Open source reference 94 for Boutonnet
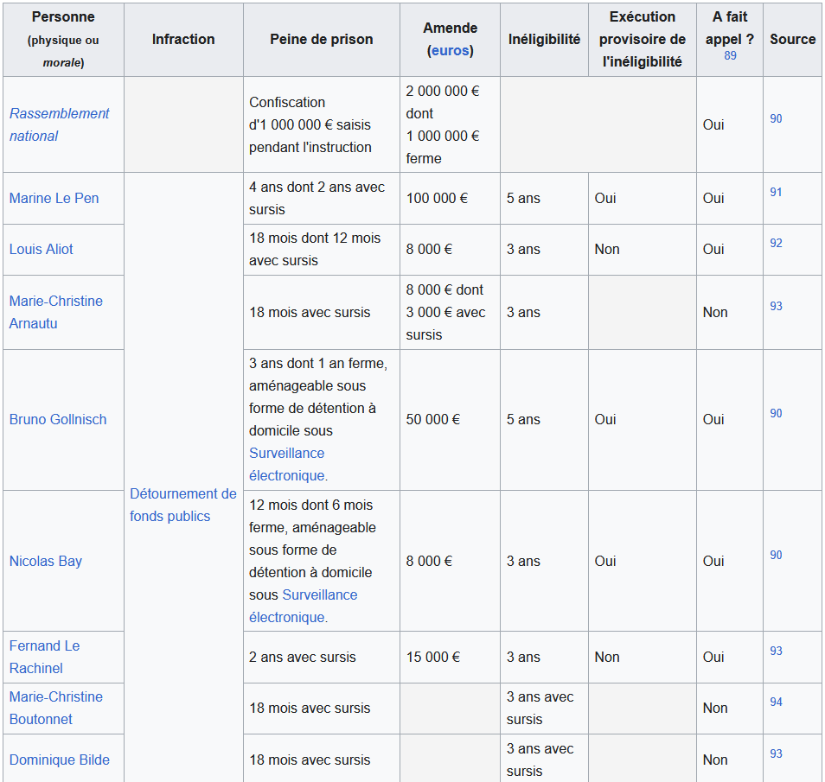This screenshot has height=782, width=825. (x=776, y=702)
